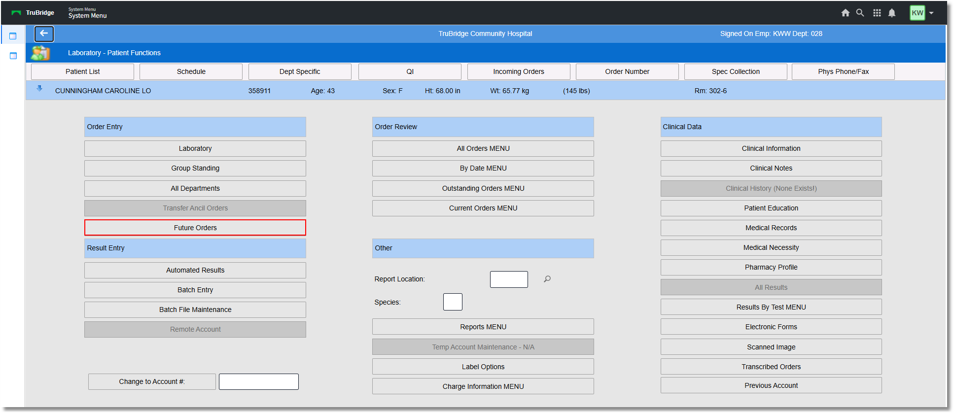954x414 pixels.
Task: Open Spec Collection
Action: 736,71
